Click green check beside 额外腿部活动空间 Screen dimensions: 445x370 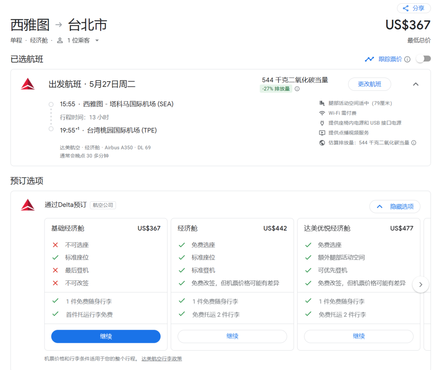point(308,257)
